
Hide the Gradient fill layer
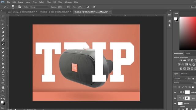pos(175,92)
